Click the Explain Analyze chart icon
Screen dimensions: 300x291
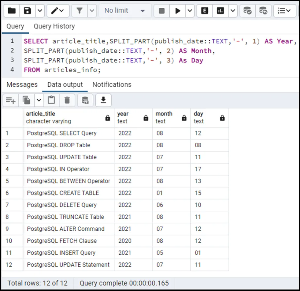[x=220, y=11]
